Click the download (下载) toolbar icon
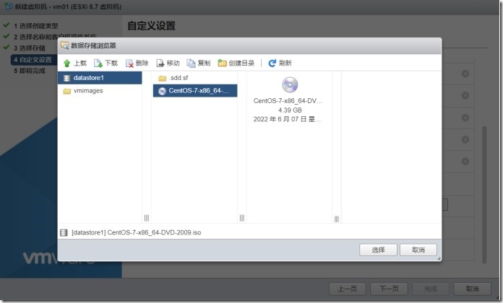 coord(98,63)
